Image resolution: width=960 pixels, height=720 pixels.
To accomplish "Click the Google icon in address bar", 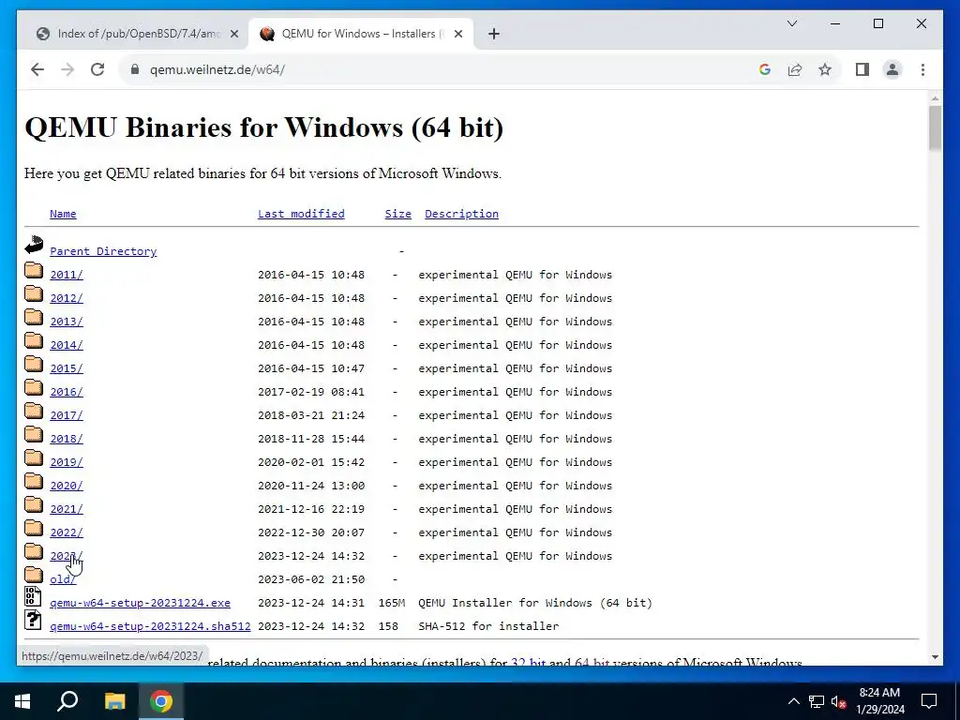I will coord(765,69).
